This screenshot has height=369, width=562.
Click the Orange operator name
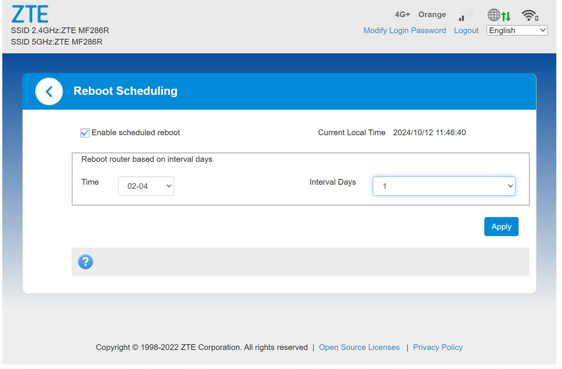[432, 14]
